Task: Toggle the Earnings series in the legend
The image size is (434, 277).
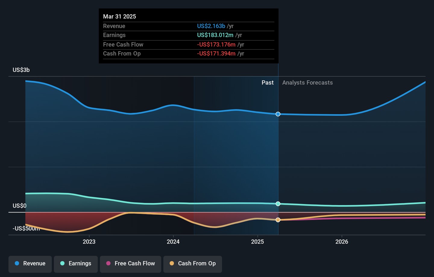Action: [x=76, y=264]
